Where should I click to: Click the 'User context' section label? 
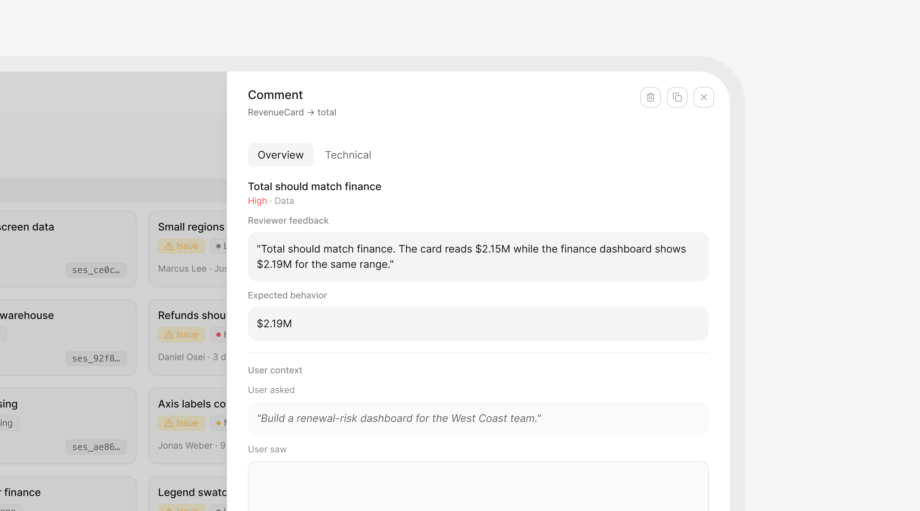pyautogui.click(x=275, y=370)
